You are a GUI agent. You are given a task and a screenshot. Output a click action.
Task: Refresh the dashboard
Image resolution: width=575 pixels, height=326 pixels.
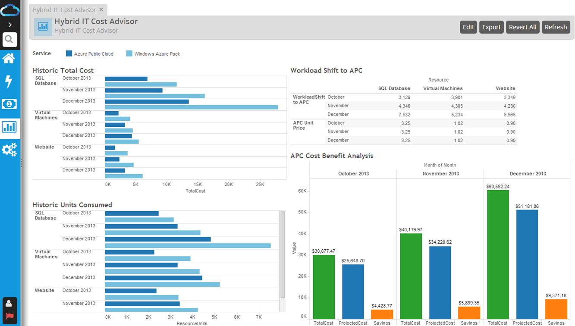point(556,27)
